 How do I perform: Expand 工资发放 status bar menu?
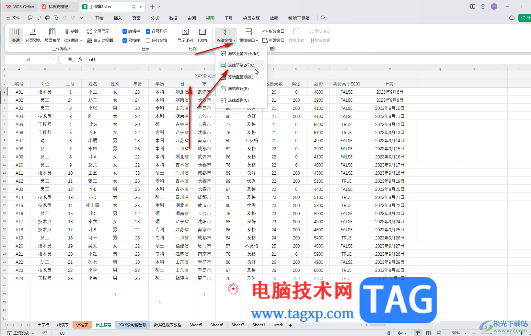(x=21, y=333)
